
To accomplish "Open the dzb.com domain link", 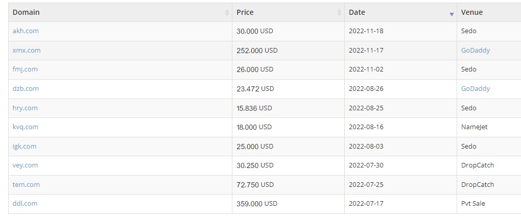I will click(x=26, y=89).
